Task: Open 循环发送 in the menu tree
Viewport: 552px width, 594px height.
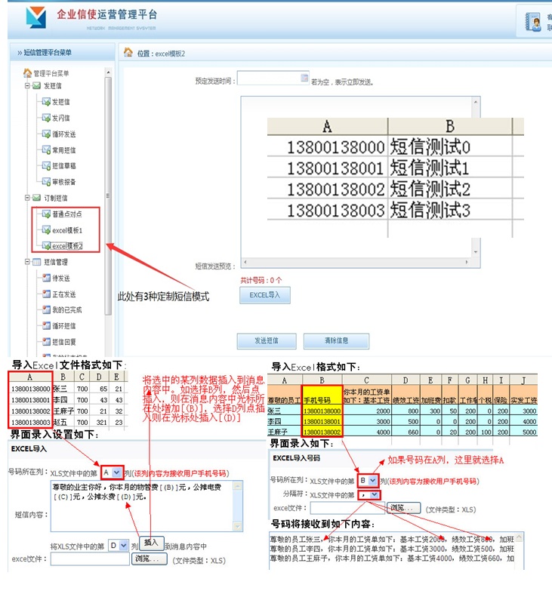Action: (63, 134)
